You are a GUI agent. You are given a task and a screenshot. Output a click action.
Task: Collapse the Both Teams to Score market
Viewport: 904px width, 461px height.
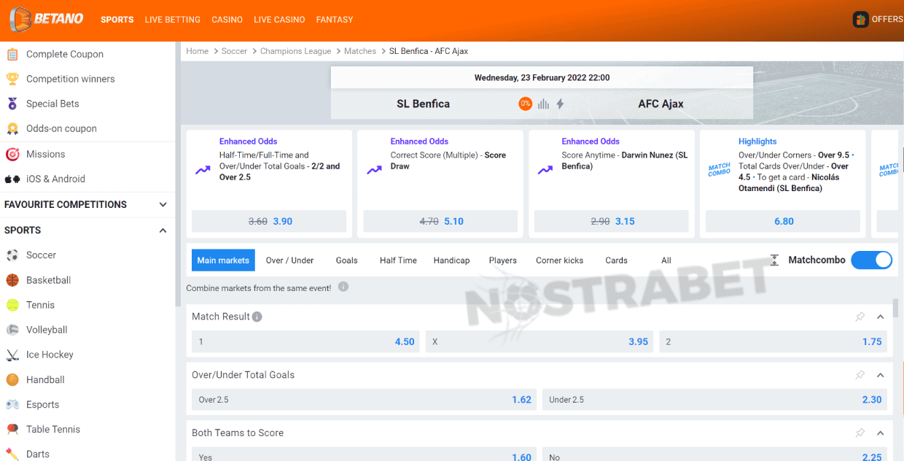[880, 433]
